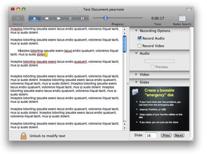
Task: Start playback with the Play button
Action: (x=35, y=18)
